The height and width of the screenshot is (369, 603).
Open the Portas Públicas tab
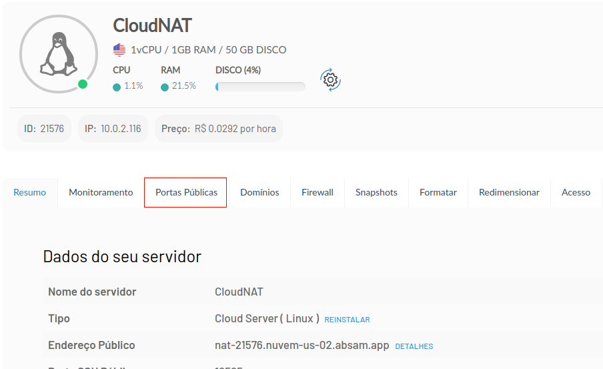click(186, 192)
